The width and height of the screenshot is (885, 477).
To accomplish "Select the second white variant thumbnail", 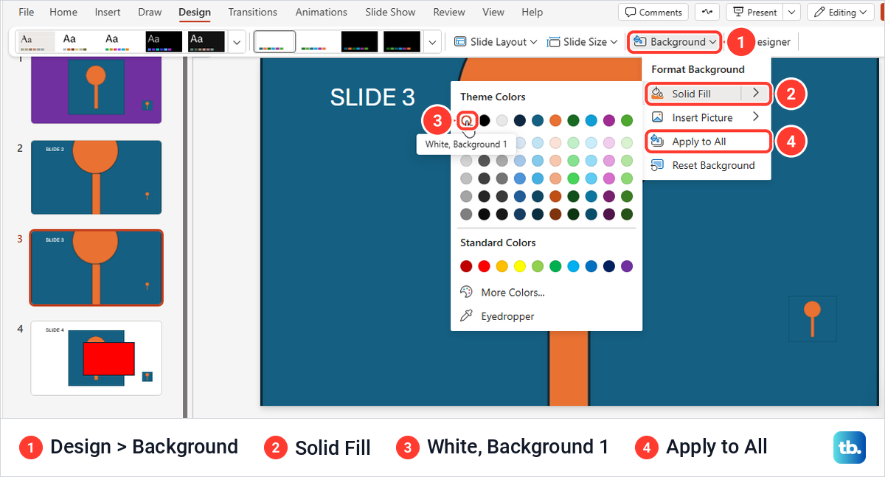I will (x=317, y=41).
